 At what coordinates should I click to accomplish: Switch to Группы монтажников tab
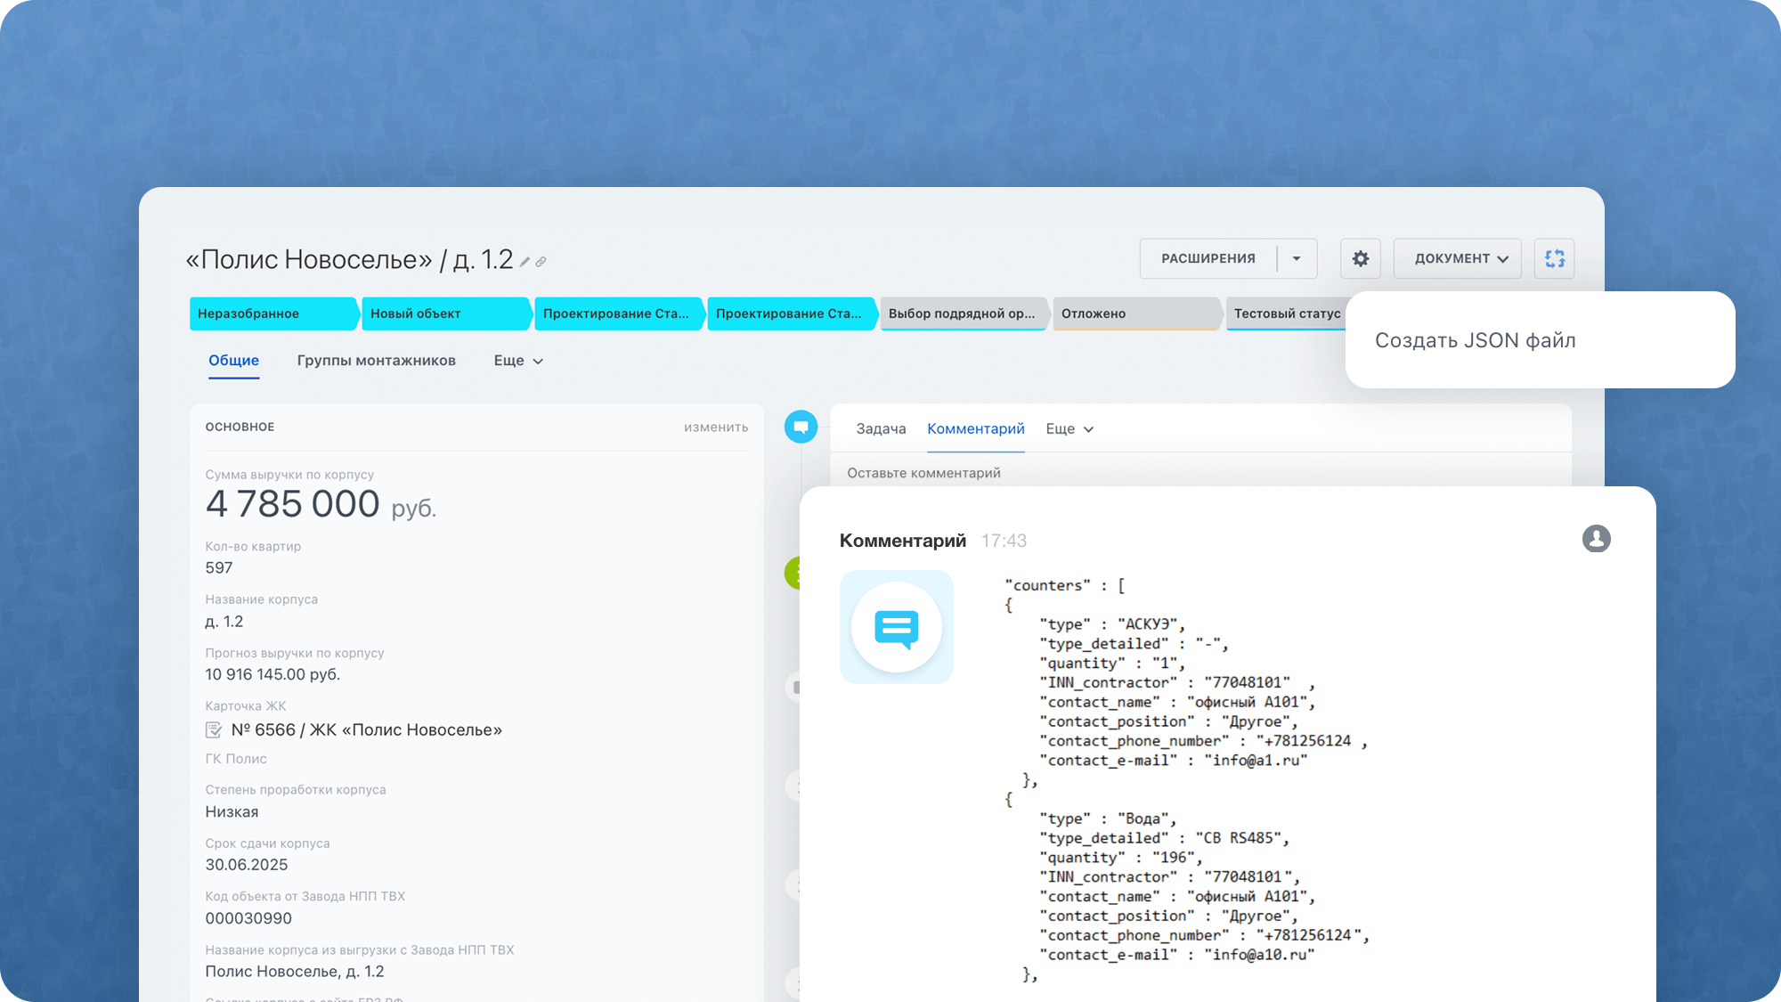(x=376, y=361)
